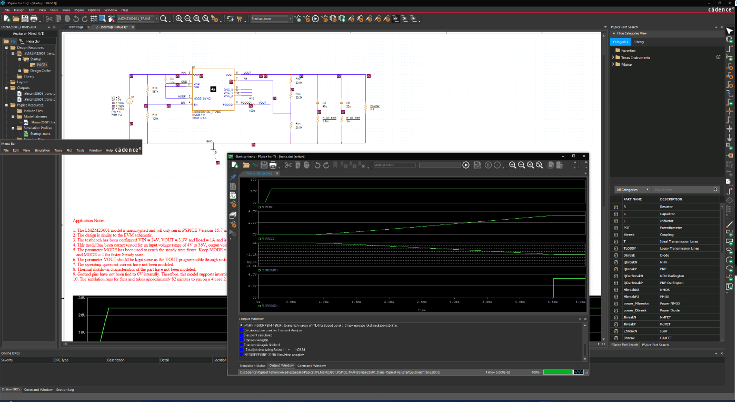737x402 pixels.
Task: Create a new document in the main toolbar
Action: click(x=7, y=18)
